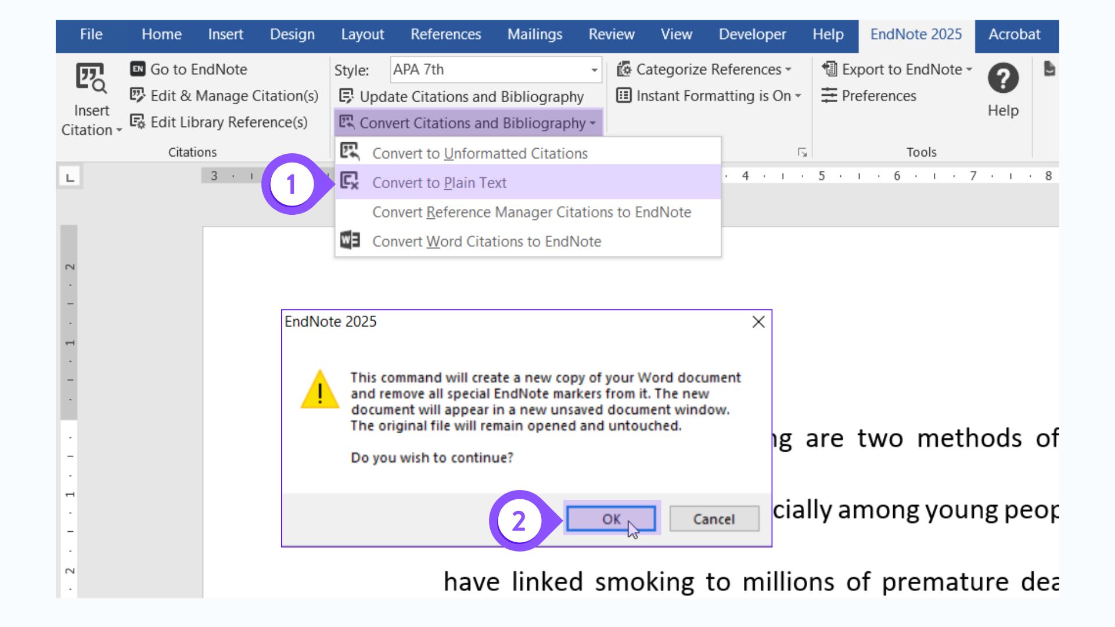Screen dimensions: 1115x627
Task: Click the Export to EndNote icon
Action: 829,69
